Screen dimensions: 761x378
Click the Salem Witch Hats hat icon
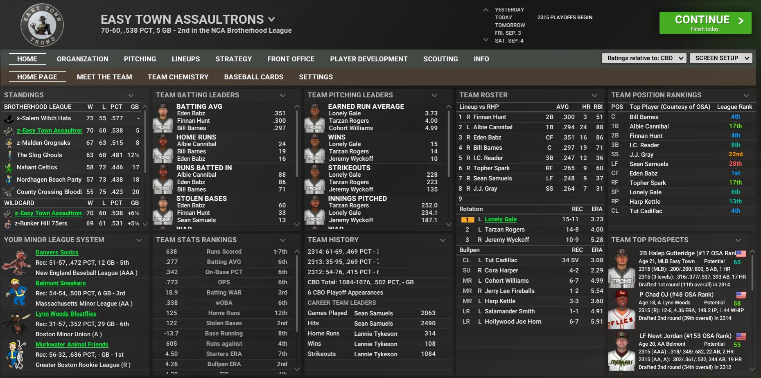click(9, 119)
